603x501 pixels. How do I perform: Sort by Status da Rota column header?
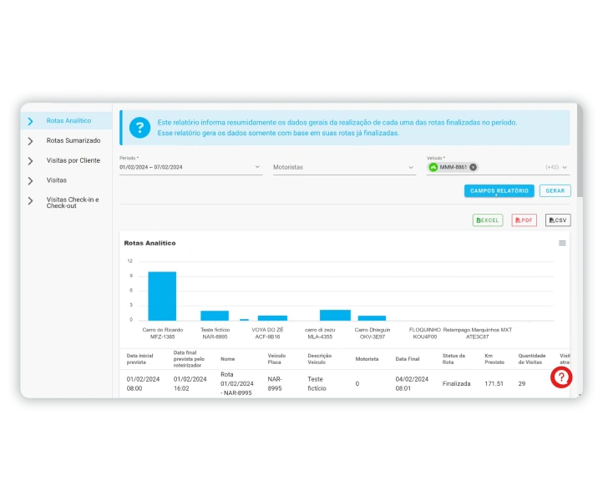[x=454, y=359]
